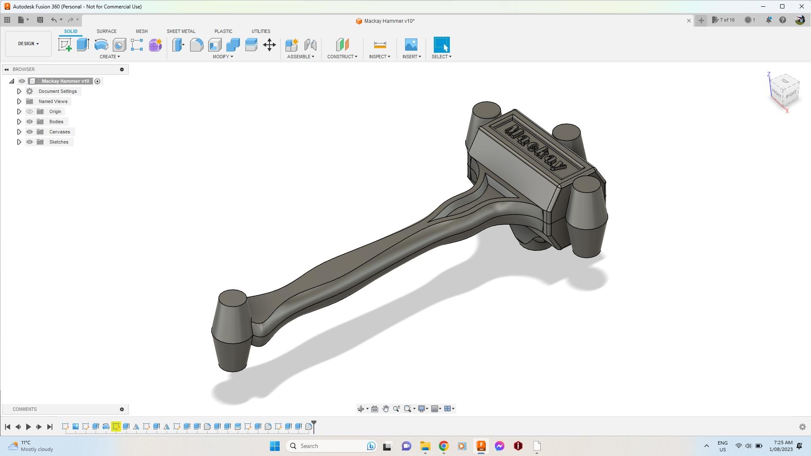Open the Windows Start menu

click(x=275, y=446)
